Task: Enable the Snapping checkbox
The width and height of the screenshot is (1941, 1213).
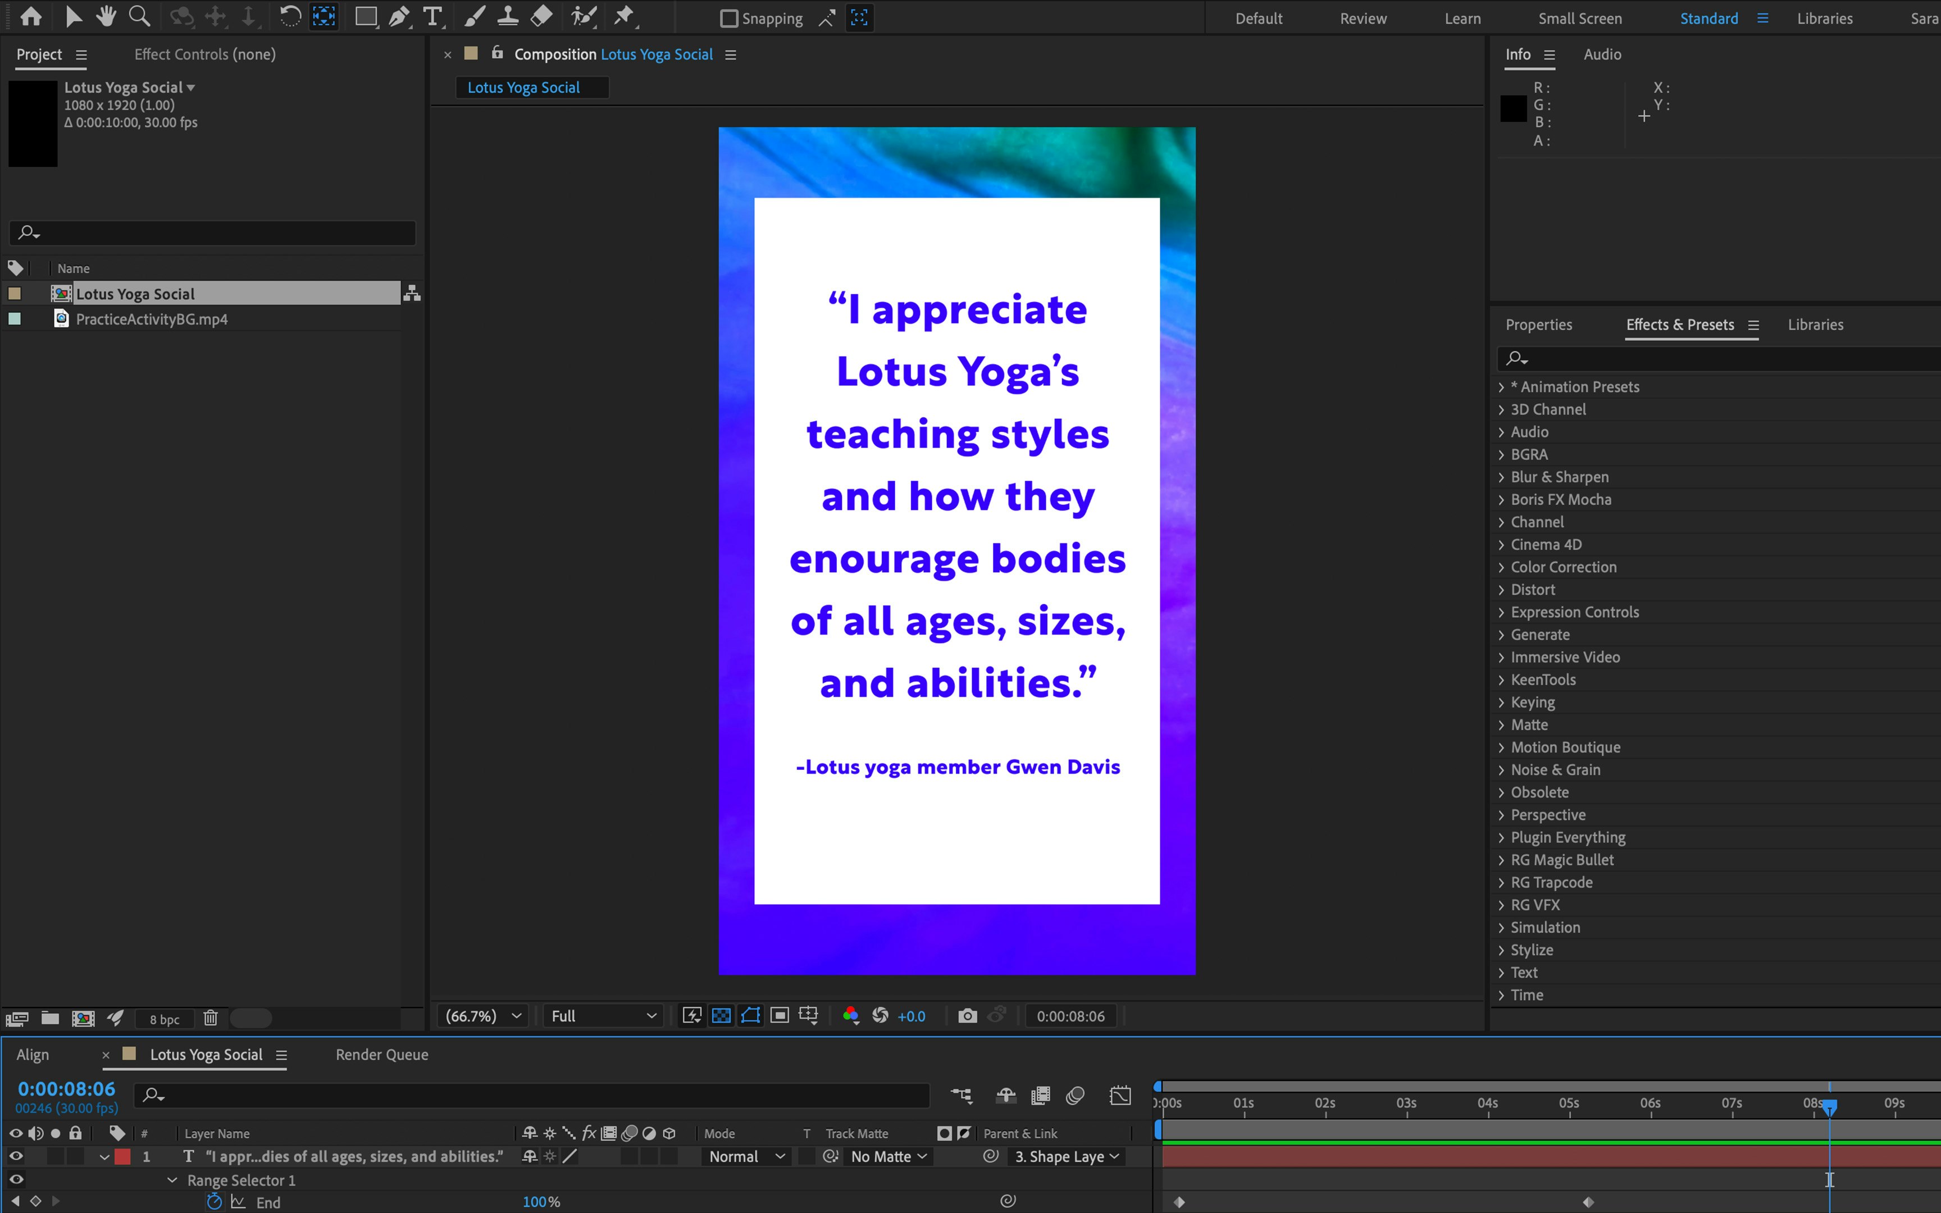Action: [728, 17]
